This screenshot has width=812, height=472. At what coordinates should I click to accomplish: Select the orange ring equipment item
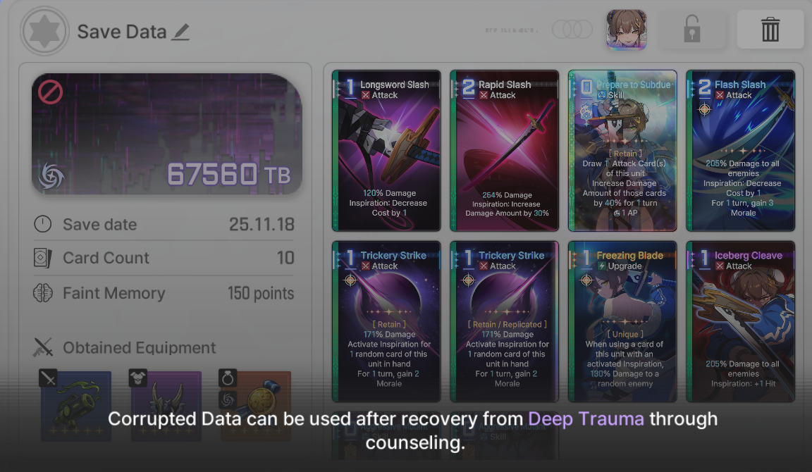(x=256, y=405)
